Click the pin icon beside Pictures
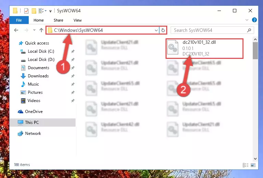The width and height of the screenshot is (263, 178). pyautogui.click(x=73, y=92)
